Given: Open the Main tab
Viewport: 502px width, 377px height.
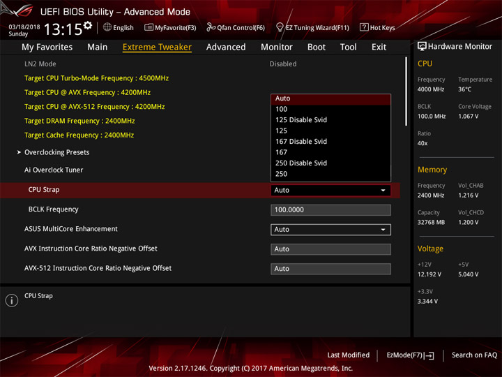Looking at the screenshot, I should point(98,47).
